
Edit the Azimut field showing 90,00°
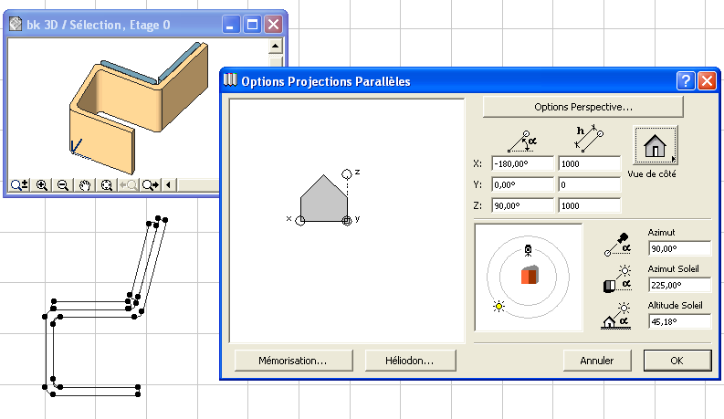[679, 248]
